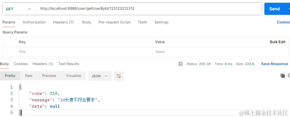
Task: Open the response Headers (5) tab
Action: (x=43, y=64)
